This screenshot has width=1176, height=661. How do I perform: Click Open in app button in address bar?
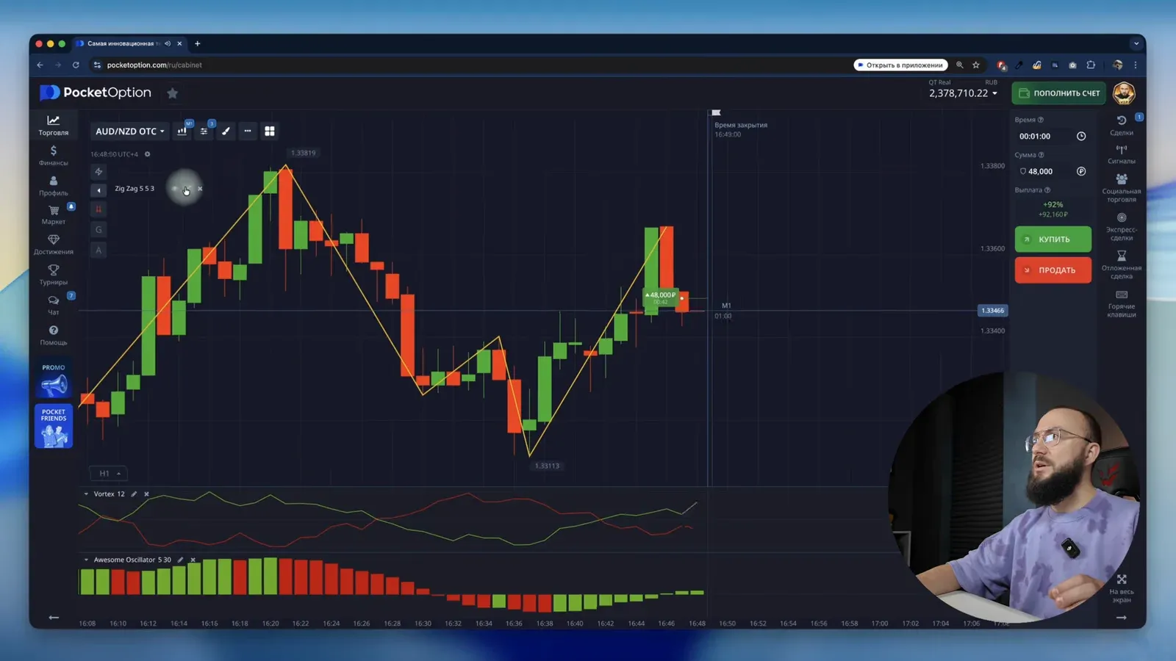900,65
